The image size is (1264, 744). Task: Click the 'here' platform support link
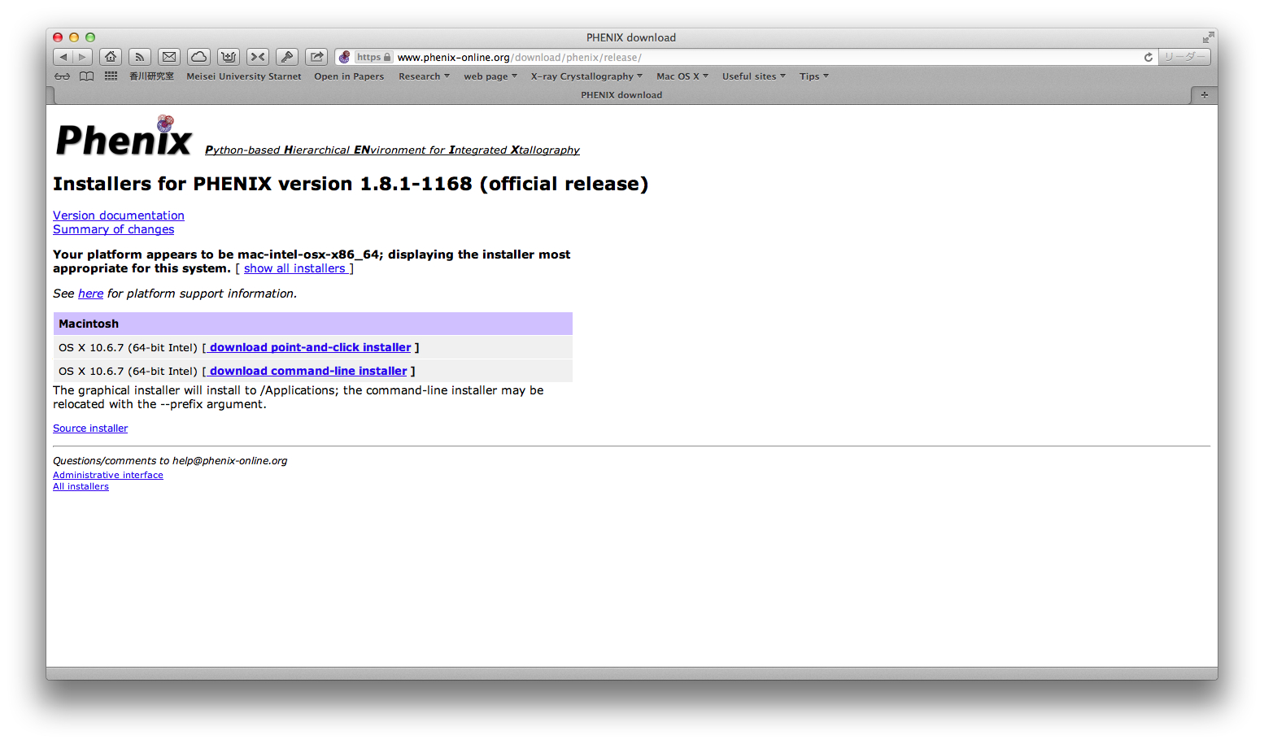click(x=91, y=294)
